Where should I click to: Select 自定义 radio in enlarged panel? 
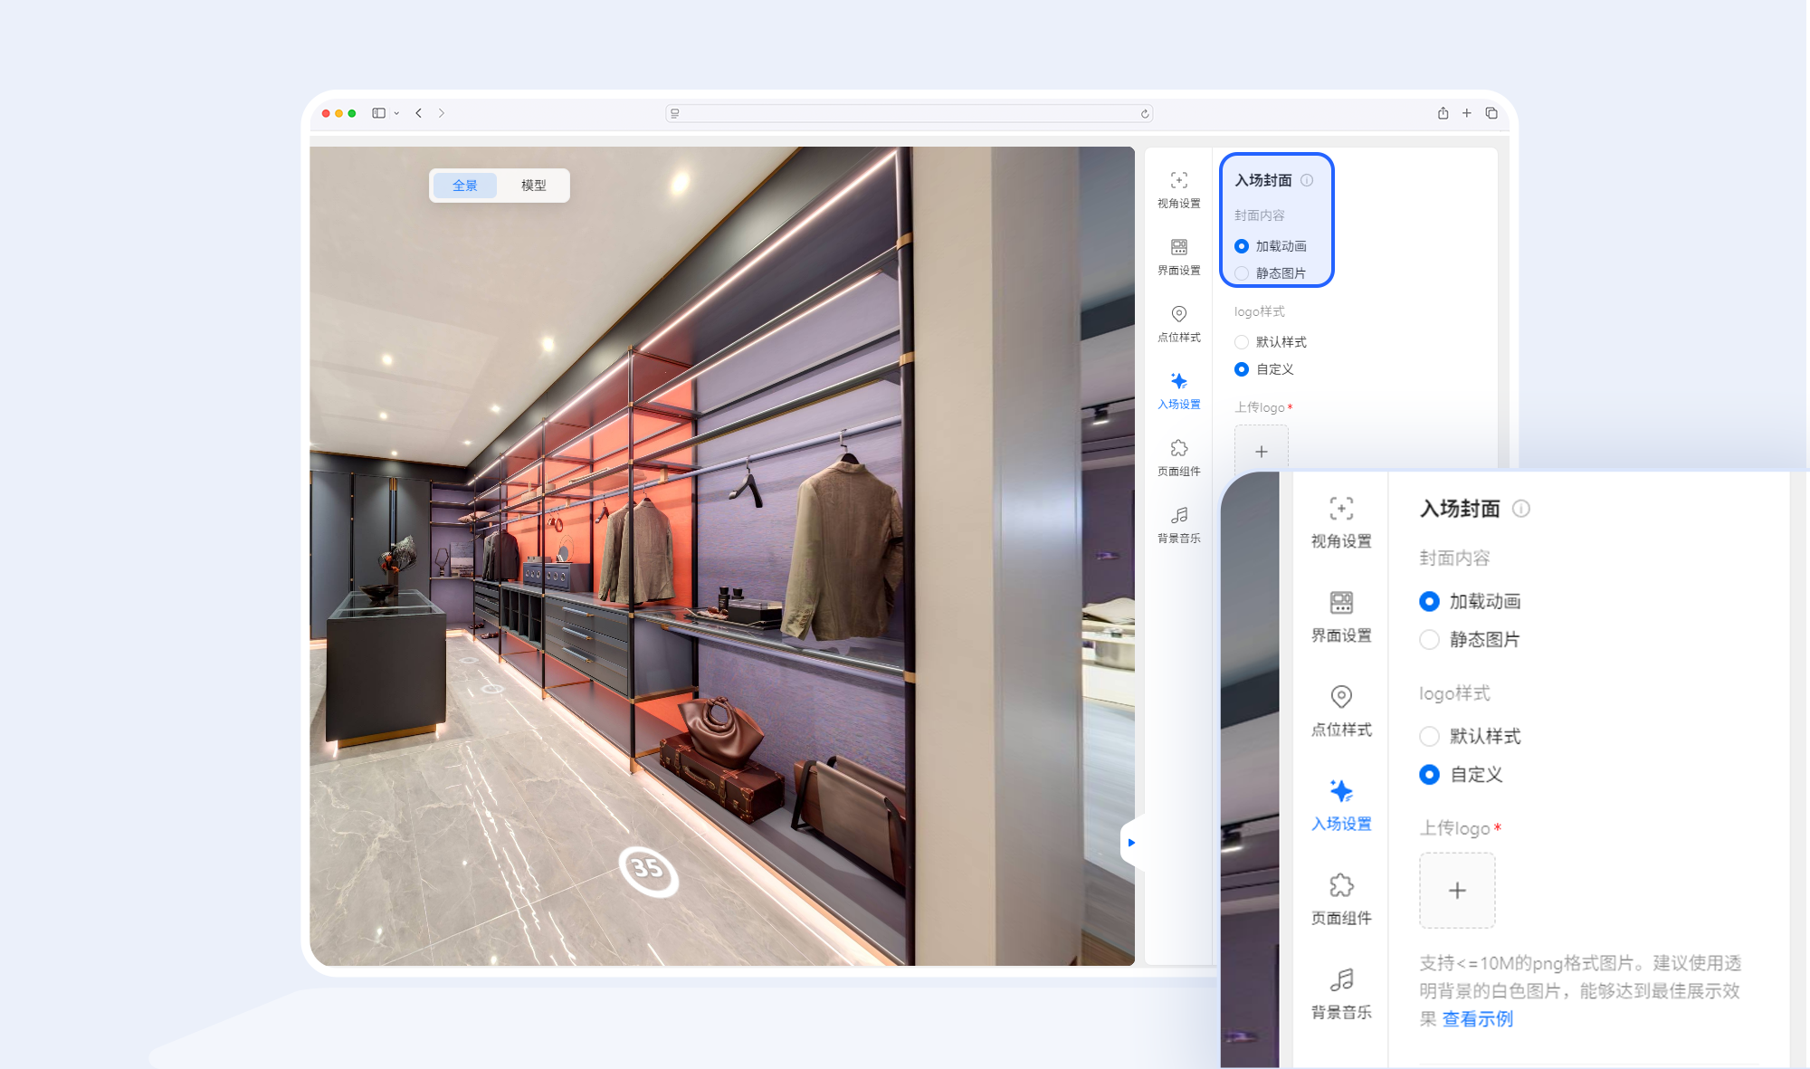[x=1429, y=774]
